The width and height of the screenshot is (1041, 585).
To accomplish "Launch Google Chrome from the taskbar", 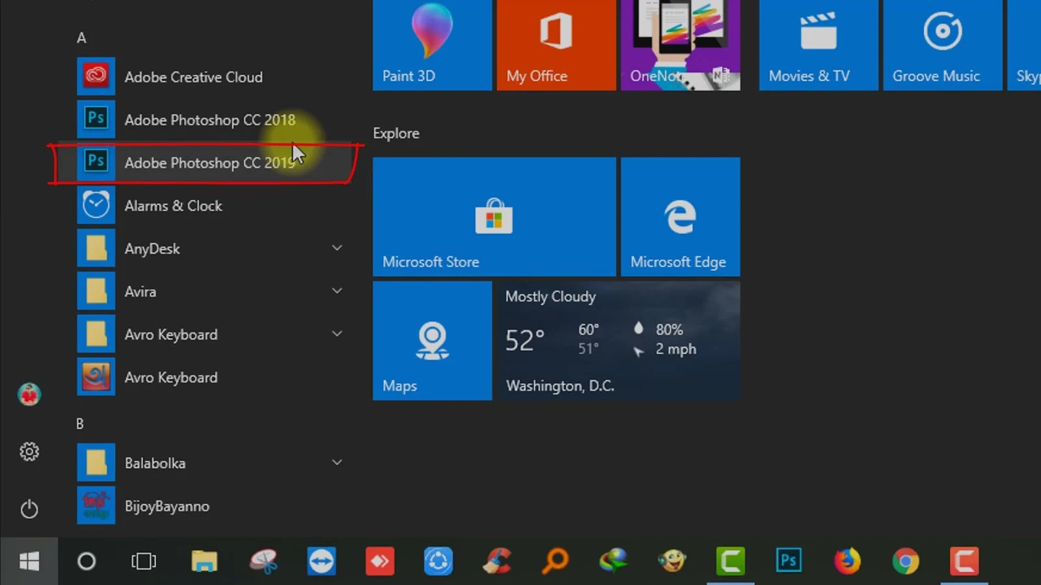I will (906, 561).
